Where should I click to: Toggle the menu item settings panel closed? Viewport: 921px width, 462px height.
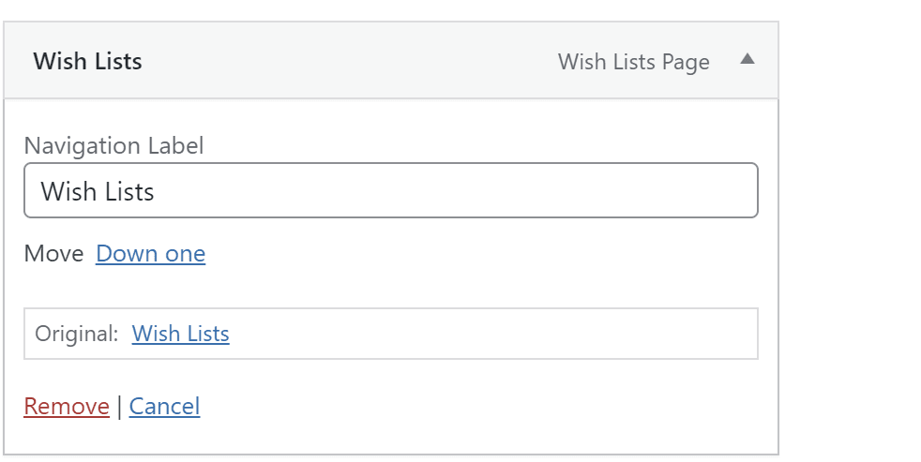click(747, 59)
